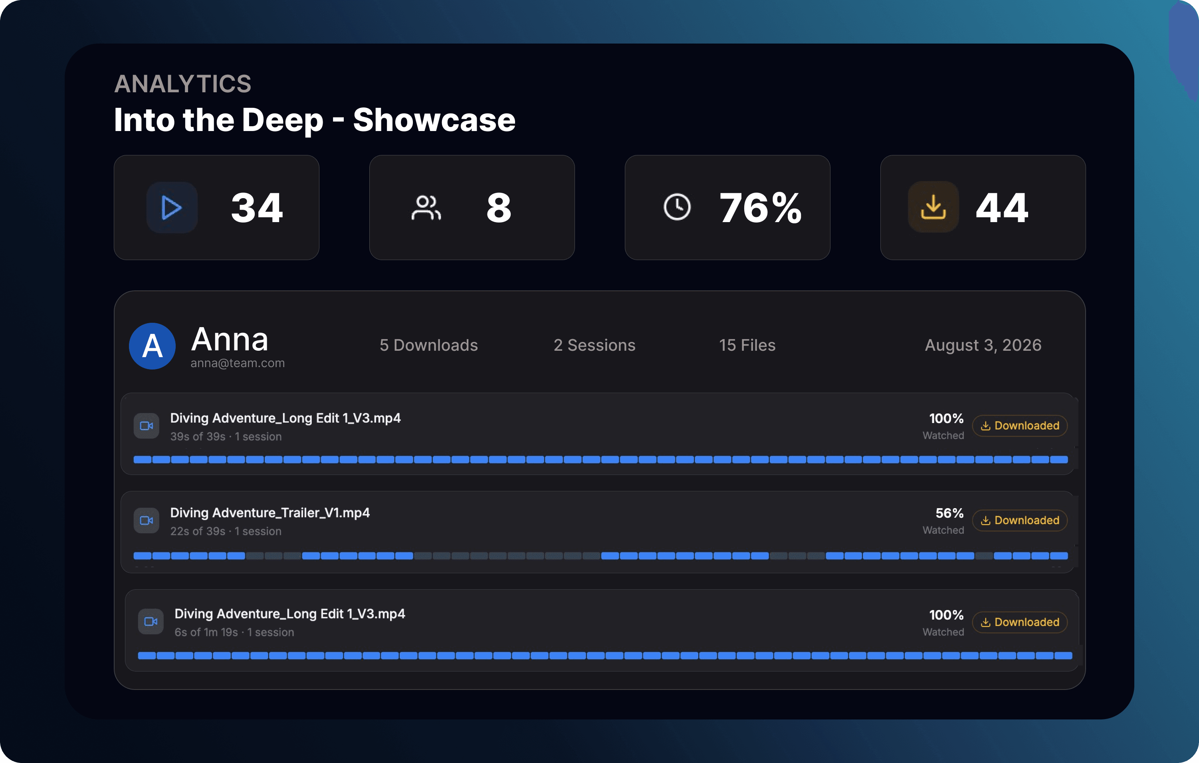Viewport: 1199px width, 763px height.
Task: Click the 56% watched value
Action: click(949, 513)
